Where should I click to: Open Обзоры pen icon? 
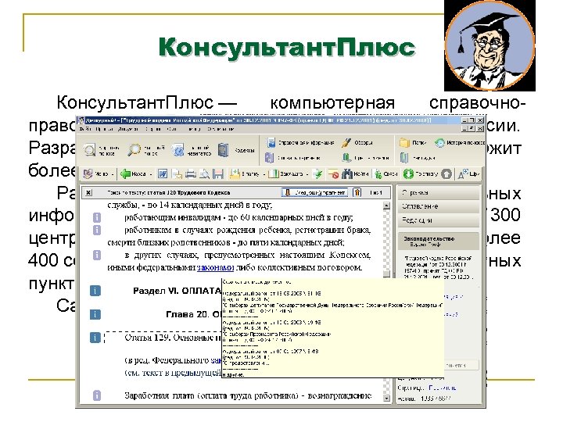346,142
